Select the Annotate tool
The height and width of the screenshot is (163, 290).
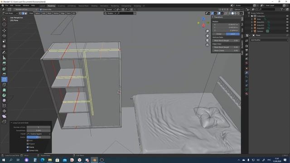point(4,53)
